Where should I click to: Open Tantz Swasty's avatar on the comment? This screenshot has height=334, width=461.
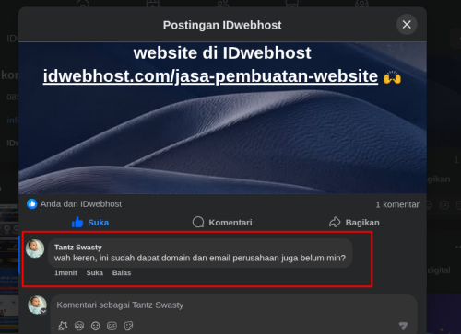click(x=35, y=248)
